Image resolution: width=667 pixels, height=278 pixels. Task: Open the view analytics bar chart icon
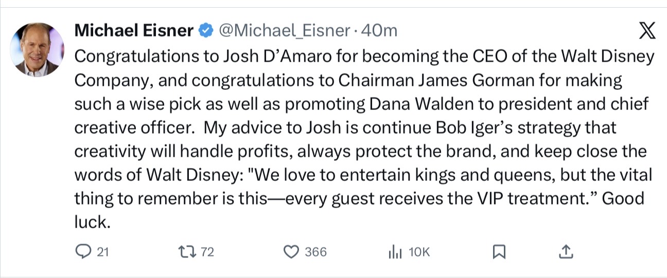click(394, 251)
